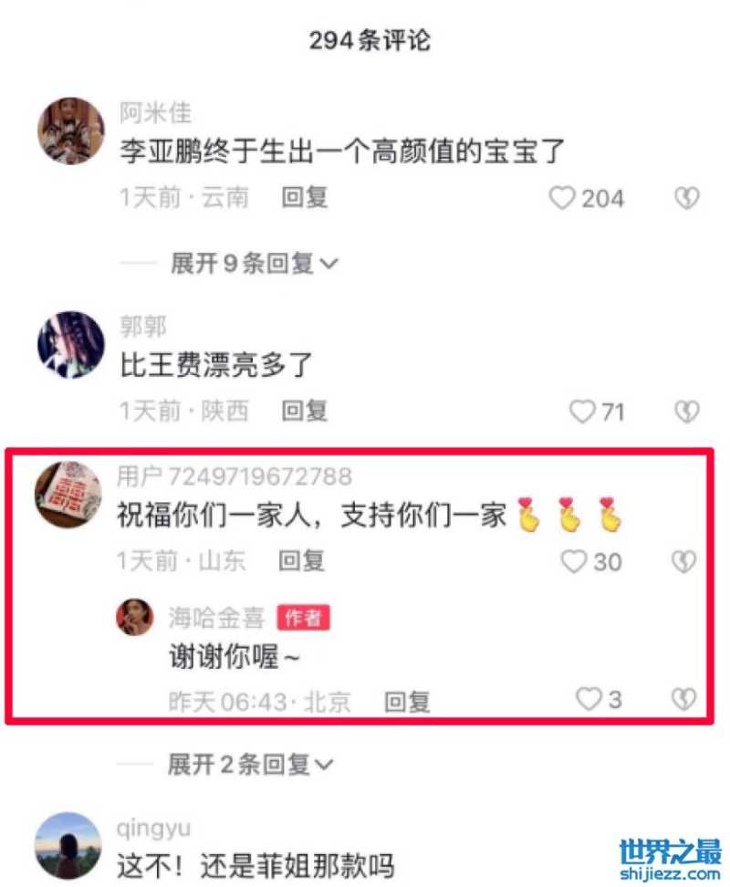The width and height of the screenshot is (730, 887).
Task: Open 海哈金喜's author avatar
Action: 134,617
